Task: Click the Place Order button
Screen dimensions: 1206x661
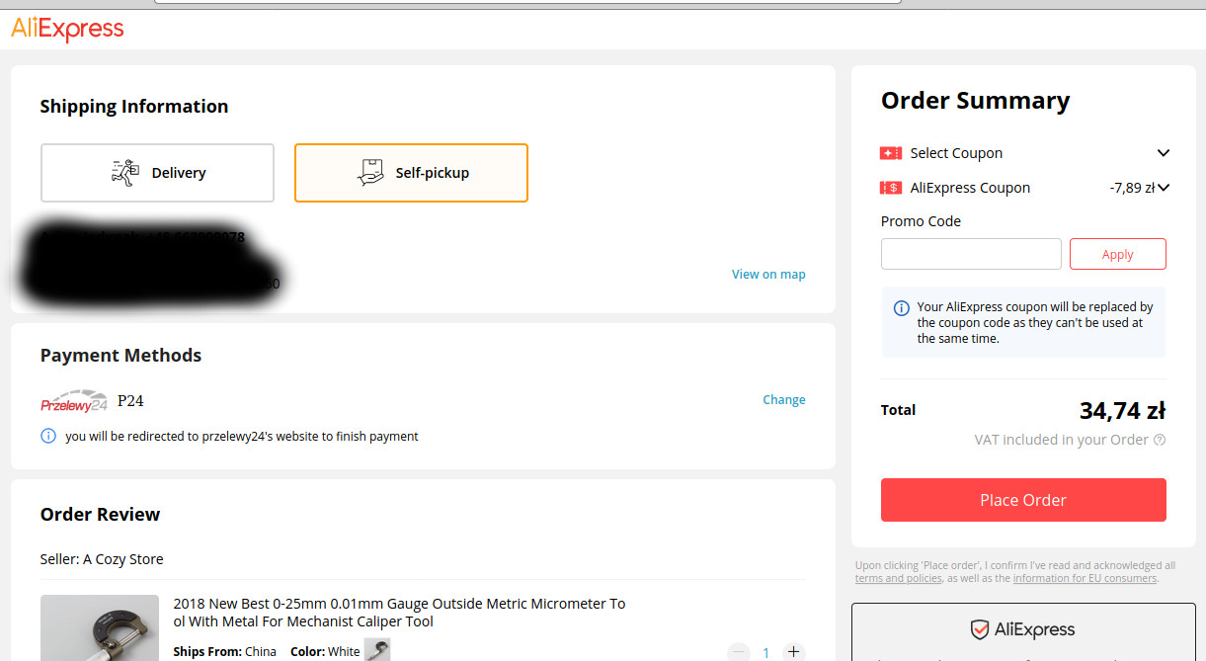Action: pos(1023,500)
